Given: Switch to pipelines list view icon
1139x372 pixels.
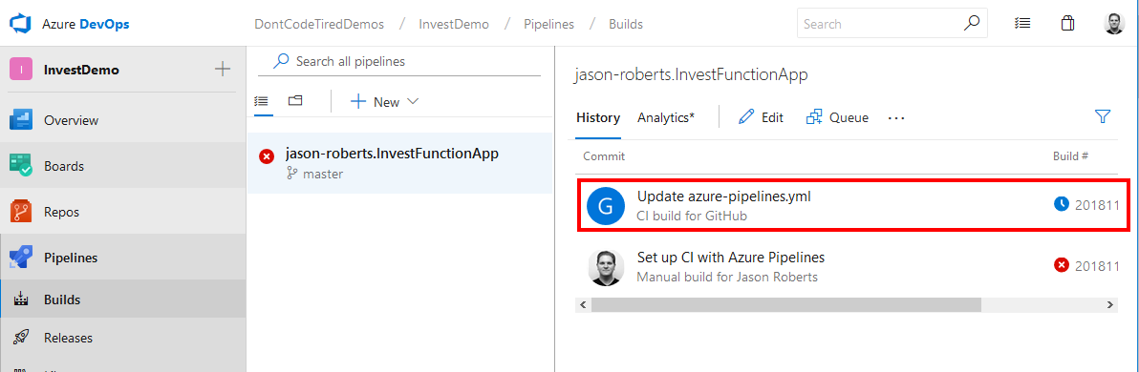Looking at the screenshot, I should 262,101.
